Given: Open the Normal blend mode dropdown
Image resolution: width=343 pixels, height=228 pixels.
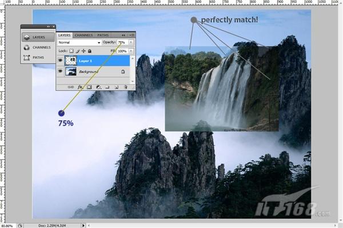Looking at the screenshot, I should pyautogui.click(x=79, y=42).
